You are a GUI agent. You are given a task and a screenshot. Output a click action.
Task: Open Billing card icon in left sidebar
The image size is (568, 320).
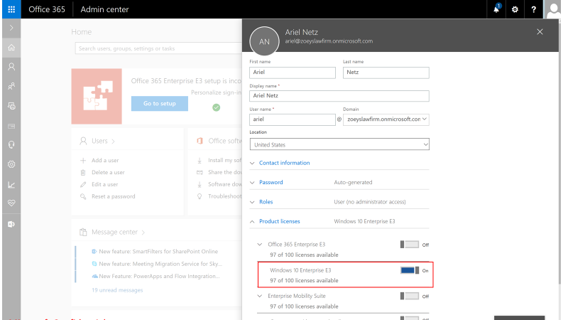click(11, 125)
